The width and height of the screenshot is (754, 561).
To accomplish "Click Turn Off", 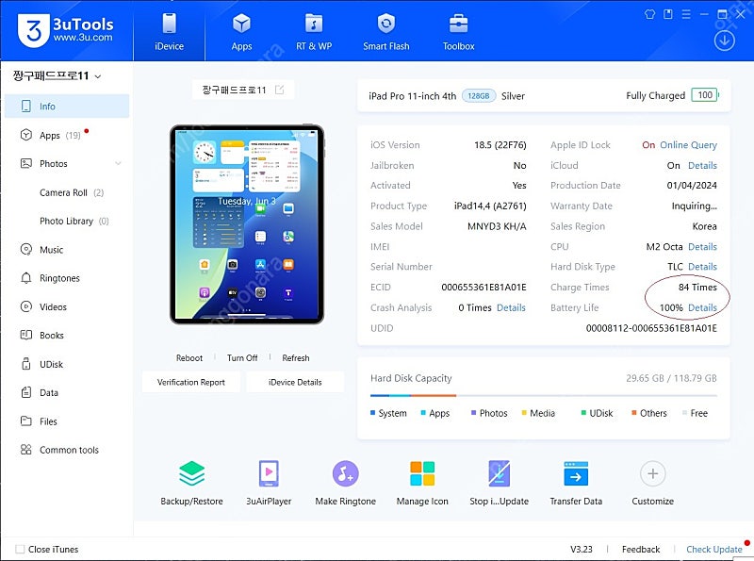I will 242,358.
